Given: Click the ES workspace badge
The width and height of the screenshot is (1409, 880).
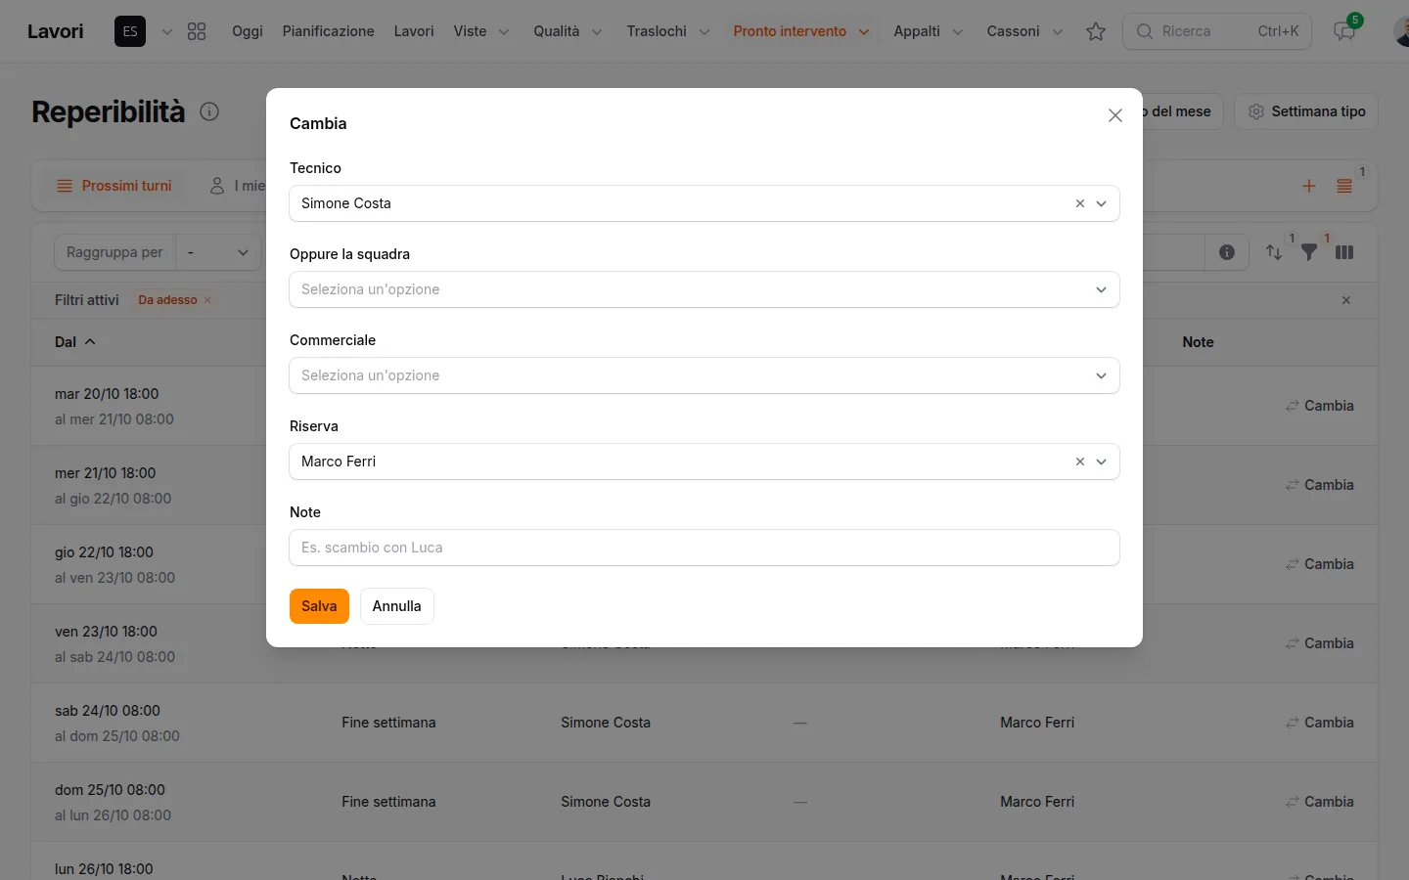Looking at the screenshot, I should coord(130,31).
